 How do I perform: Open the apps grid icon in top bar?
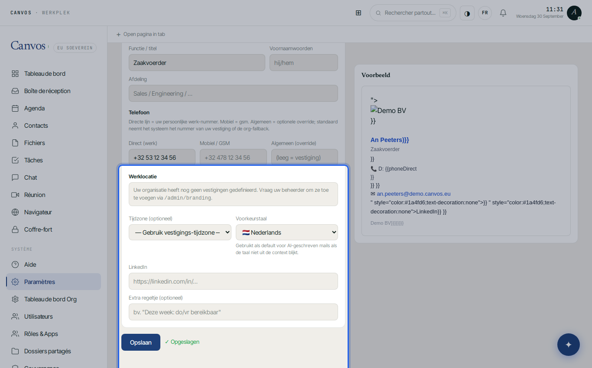point(358,13)
